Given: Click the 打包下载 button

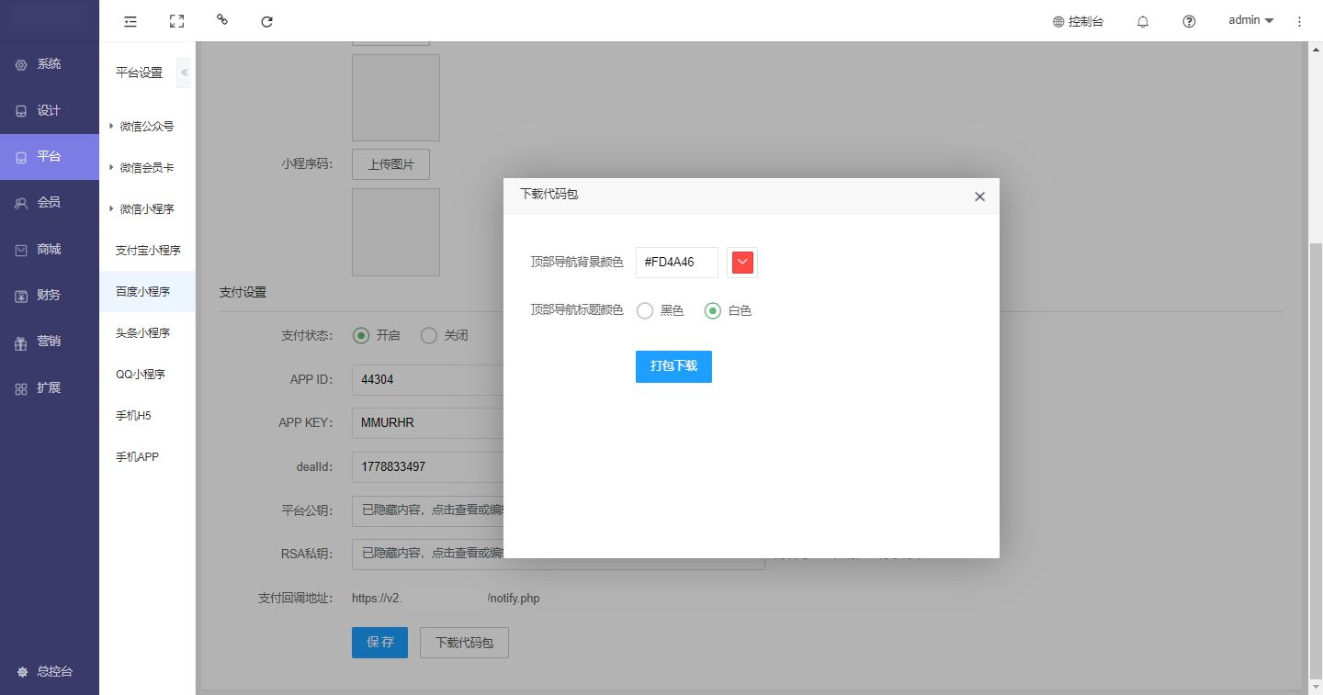Looking at the screenshot, I should click(x=673, y=366).
